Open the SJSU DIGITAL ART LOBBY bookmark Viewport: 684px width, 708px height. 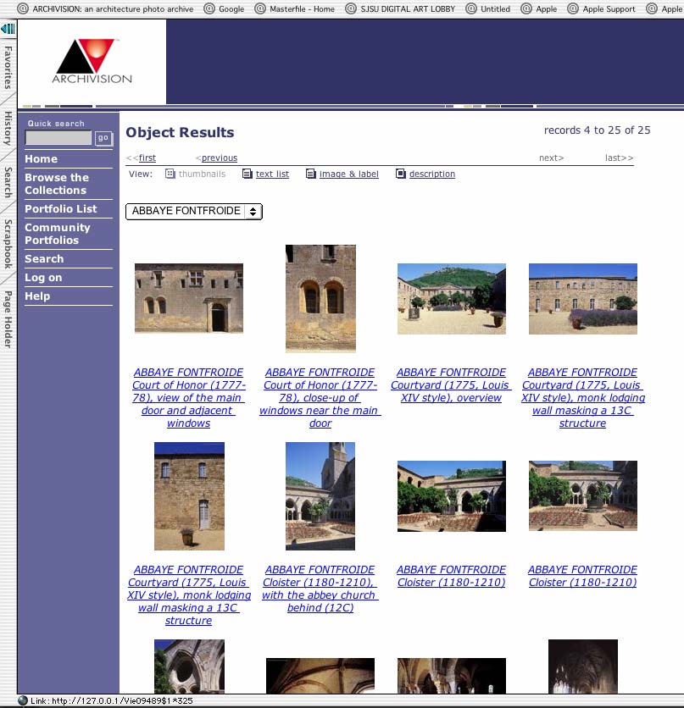coord(400,8)
